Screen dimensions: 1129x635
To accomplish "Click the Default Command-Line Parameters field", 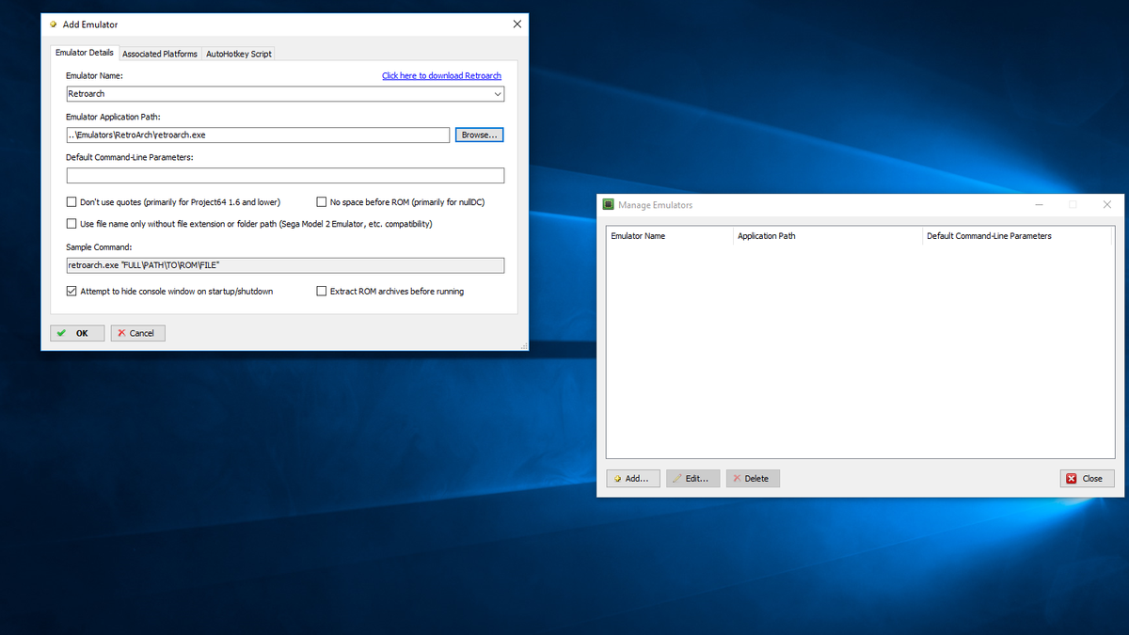I will click(284, 175).
